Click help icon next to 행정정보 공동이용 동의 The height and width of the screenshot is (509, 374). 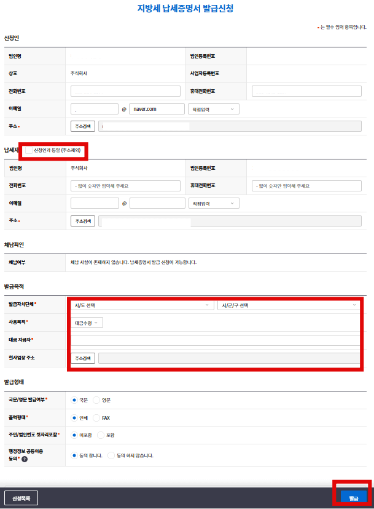pyautogui.click(x=25, y=459)
